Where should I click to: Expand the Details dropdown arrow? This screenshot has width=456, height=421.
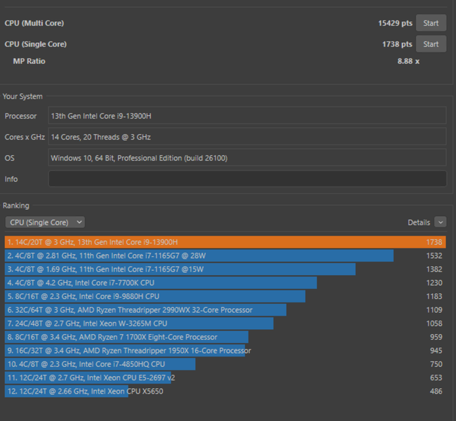pyautogui.click(x=441, y=222)
